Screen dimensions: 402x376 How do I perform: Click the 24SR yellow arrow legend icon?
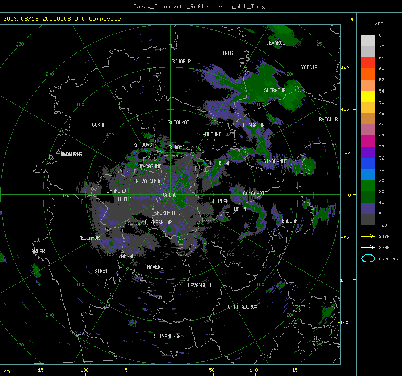(368, 236)
